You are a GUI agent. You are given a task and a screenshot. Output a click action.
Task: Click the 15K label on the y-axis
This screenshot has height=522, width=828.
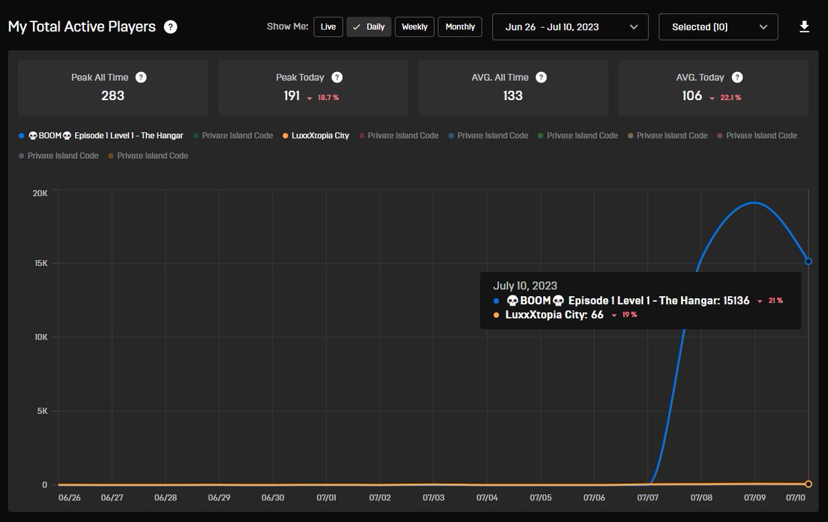40,263
